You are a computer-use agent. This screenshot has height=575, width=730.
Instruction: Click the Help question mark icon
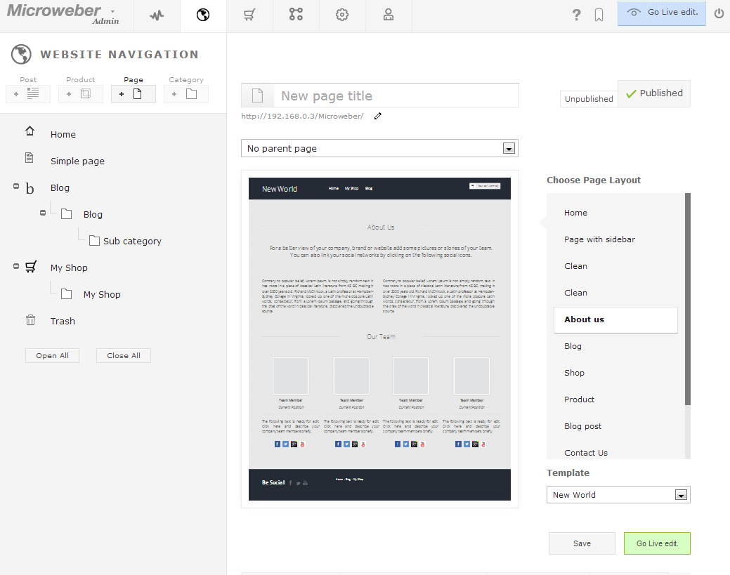click(x=576, y=14)
